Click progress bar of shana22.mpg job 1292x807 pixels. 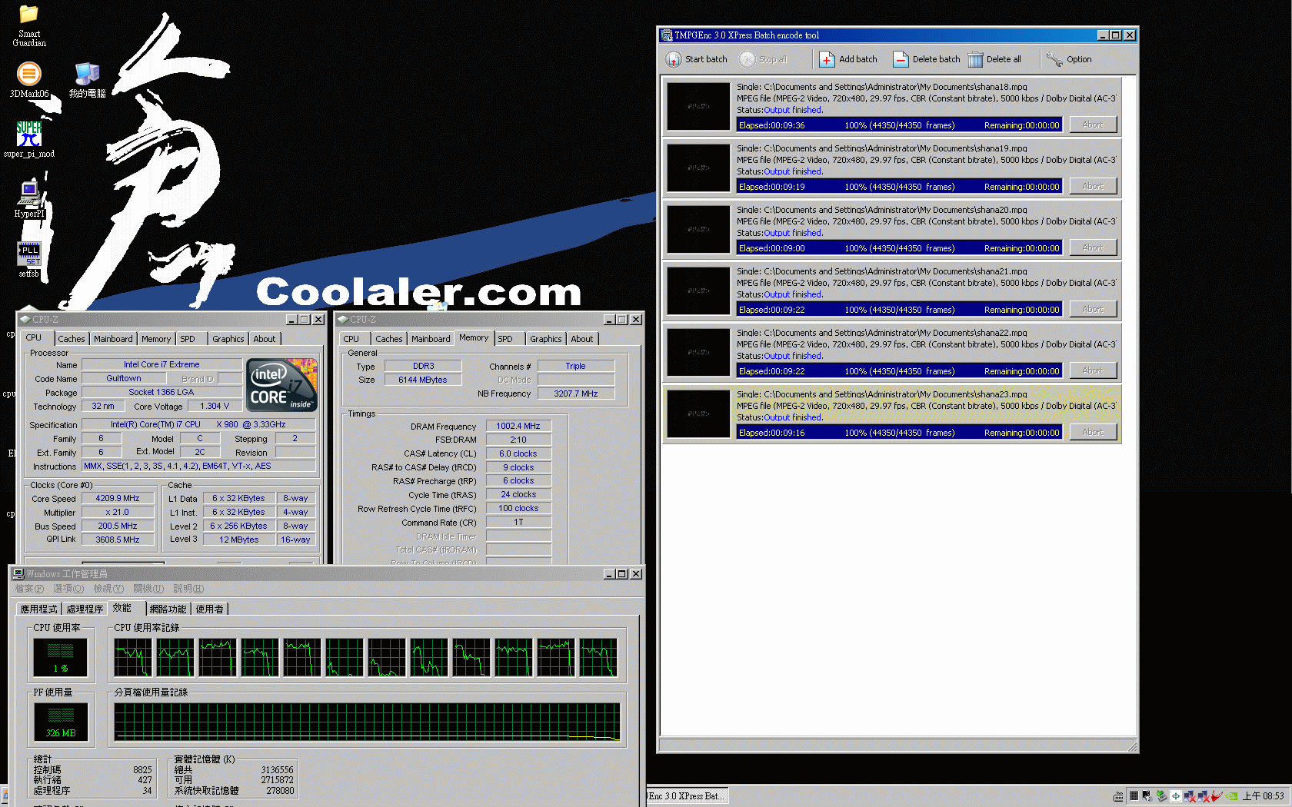[x=899, y=371]
